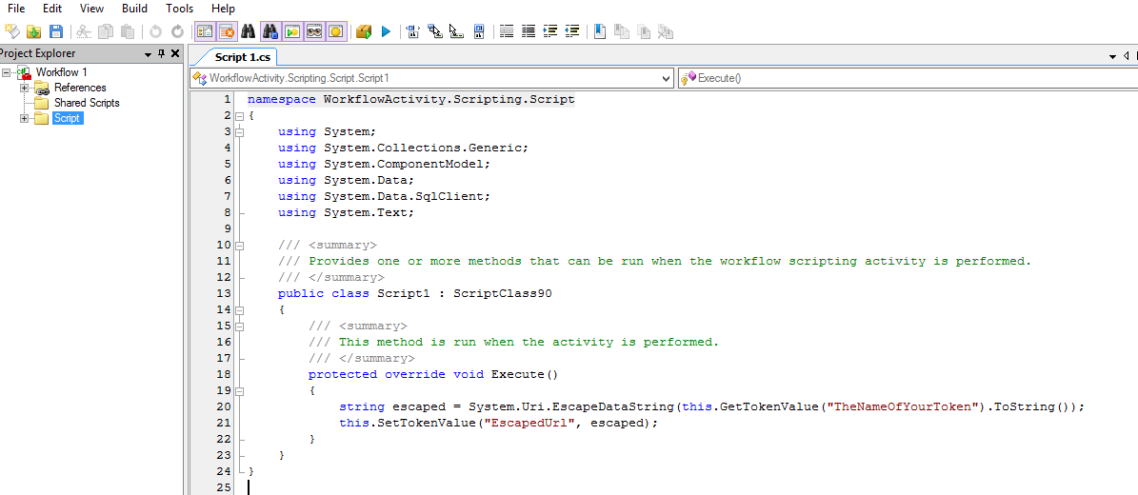Click the decrease indent icon

(x=572, y=31)
